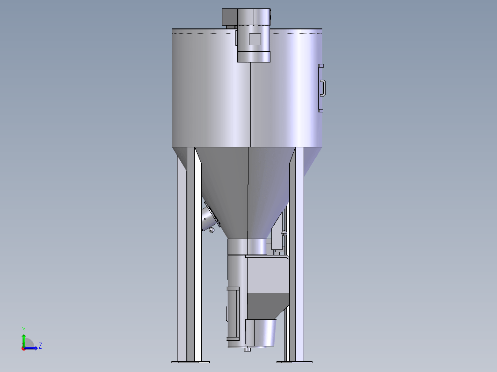Click the blue Z axis of the triad
This screenshot has height=372, width=497.
31,348
